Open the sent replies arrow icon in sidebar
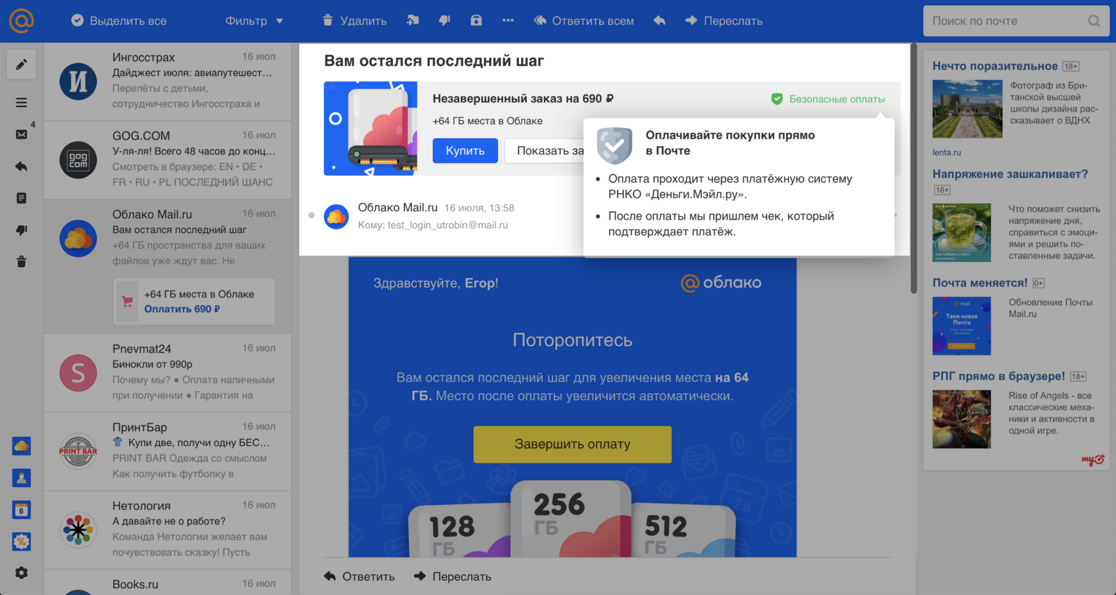 21,166
